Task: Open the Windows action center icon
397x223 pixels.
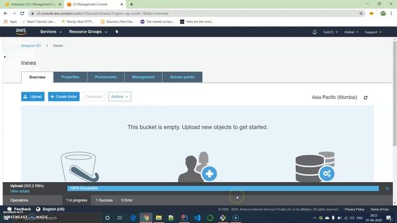Action: tap(389, 217)
